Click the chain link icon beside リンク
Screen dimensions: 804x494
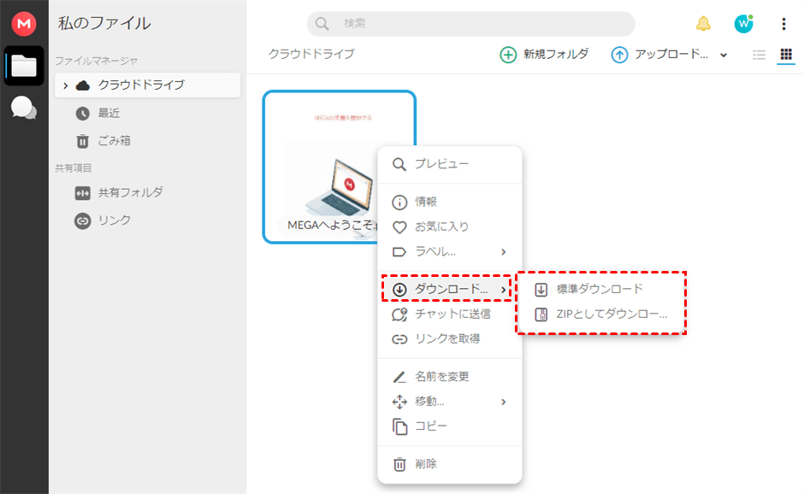tap(83, 221)
